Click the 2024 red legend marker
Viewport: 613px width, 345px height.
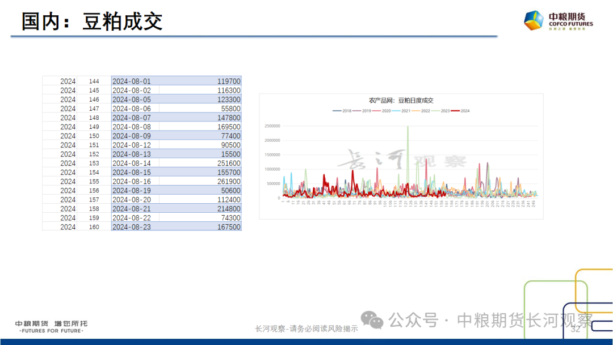tap(455, 111)
